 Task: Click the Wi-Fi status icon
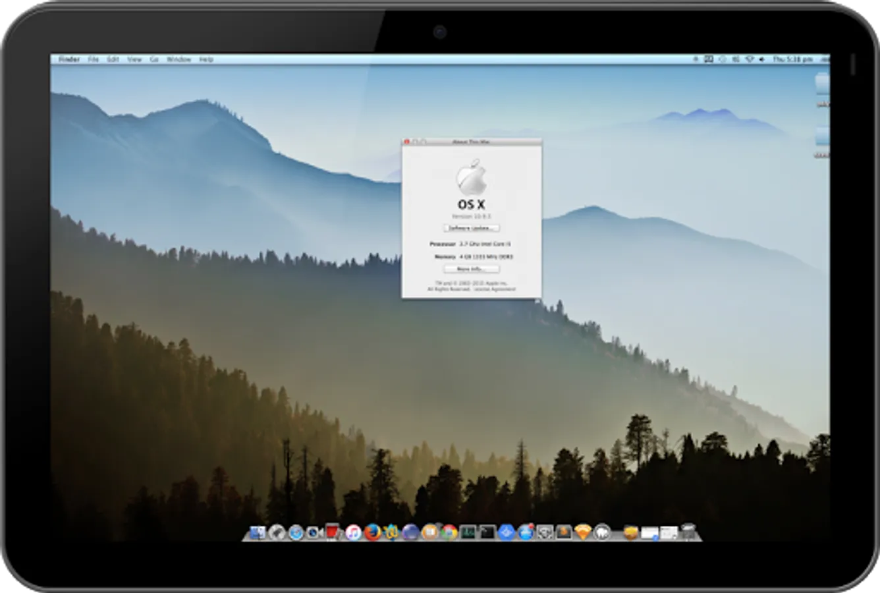point(749,59)
